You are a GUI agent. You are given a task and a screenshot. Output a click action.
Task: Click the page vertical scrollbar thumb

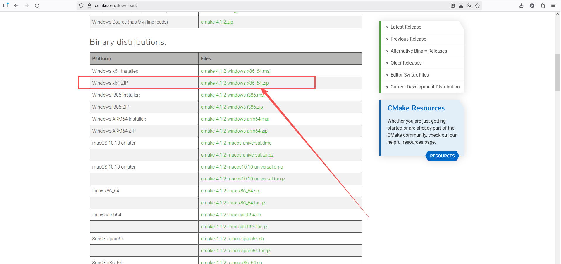[558, 72]
